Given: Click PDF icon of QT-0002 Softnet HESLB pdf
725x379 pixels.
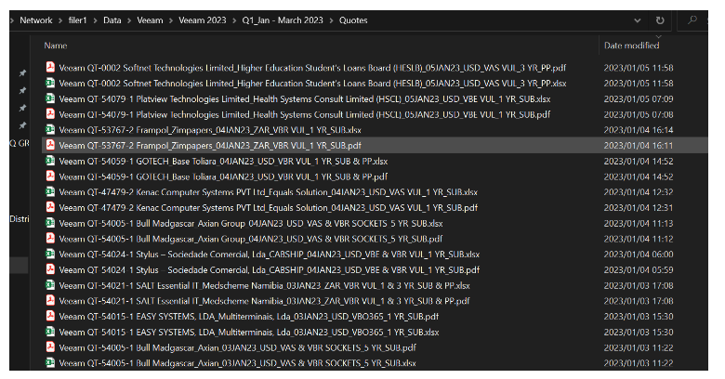Looking at the screenshot, I should [x=50, y=68].
